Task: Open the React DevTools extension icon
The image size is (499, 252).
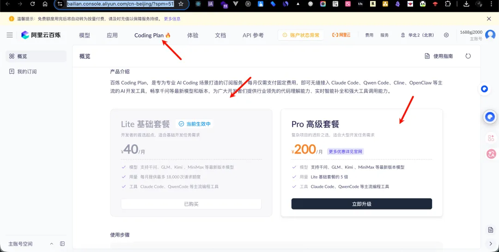Action: point(198,4)
